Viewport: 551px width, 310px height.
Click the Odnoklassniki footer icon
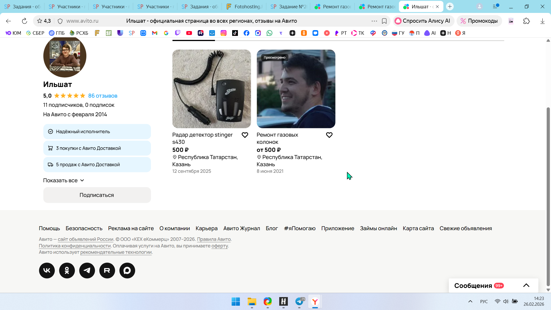pos(67,270)
